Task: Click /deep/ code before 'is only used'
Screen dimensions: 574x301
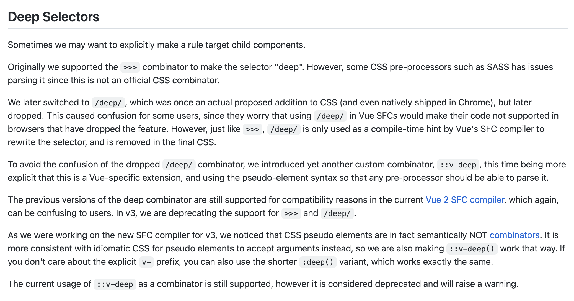Action: (284, 129)
